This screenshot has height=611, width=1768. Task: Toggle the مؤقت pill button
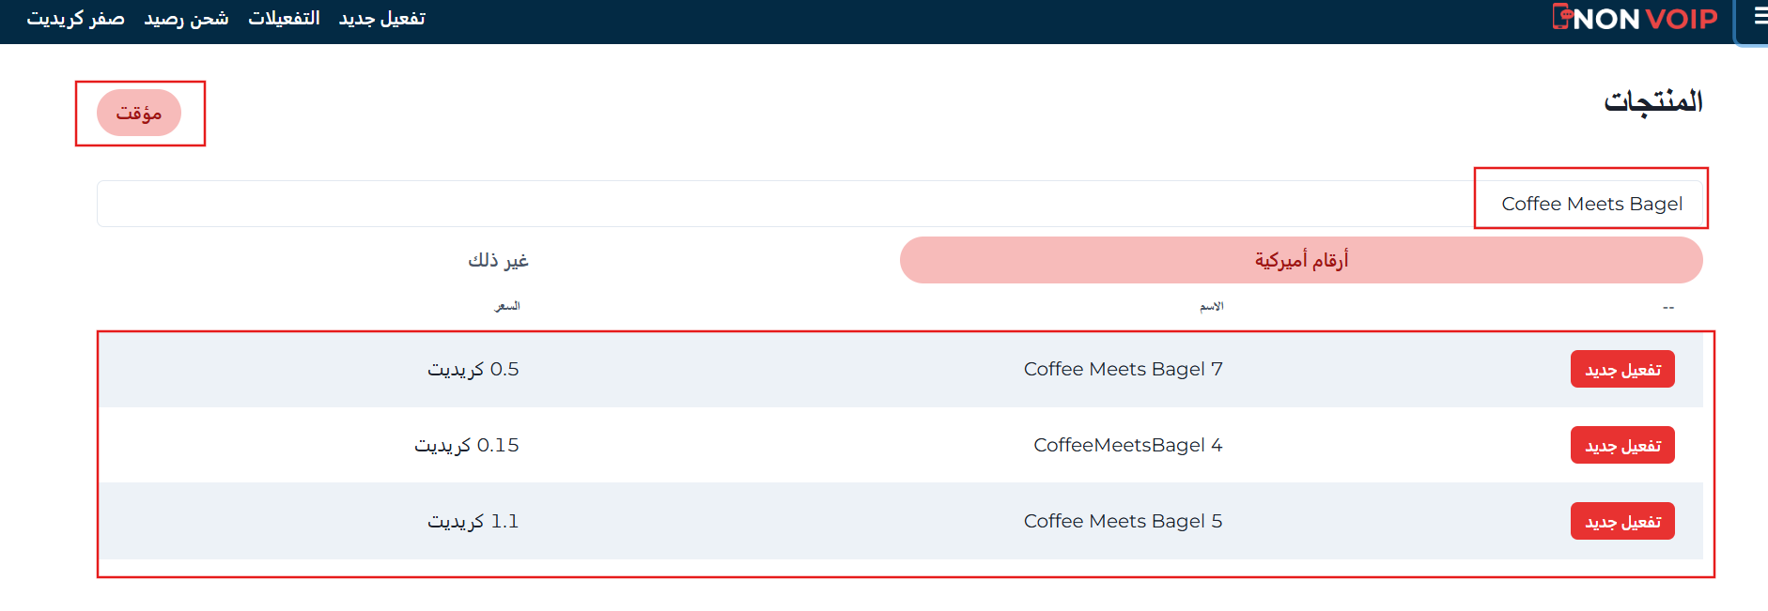[x=139, y=114]
